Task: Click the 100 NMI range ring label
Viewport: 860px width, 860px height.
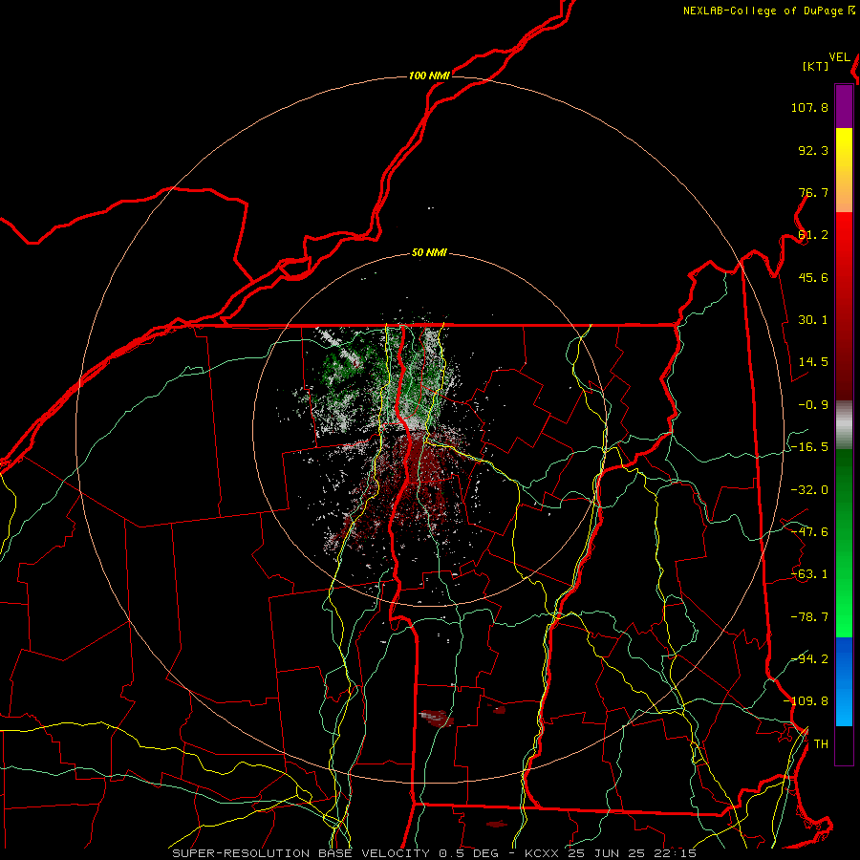Action: tap(429, 75)
